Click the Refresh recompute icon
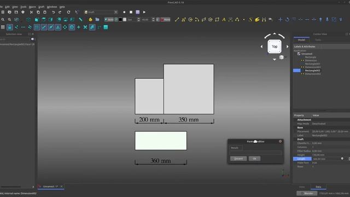 tap(68, 12)
